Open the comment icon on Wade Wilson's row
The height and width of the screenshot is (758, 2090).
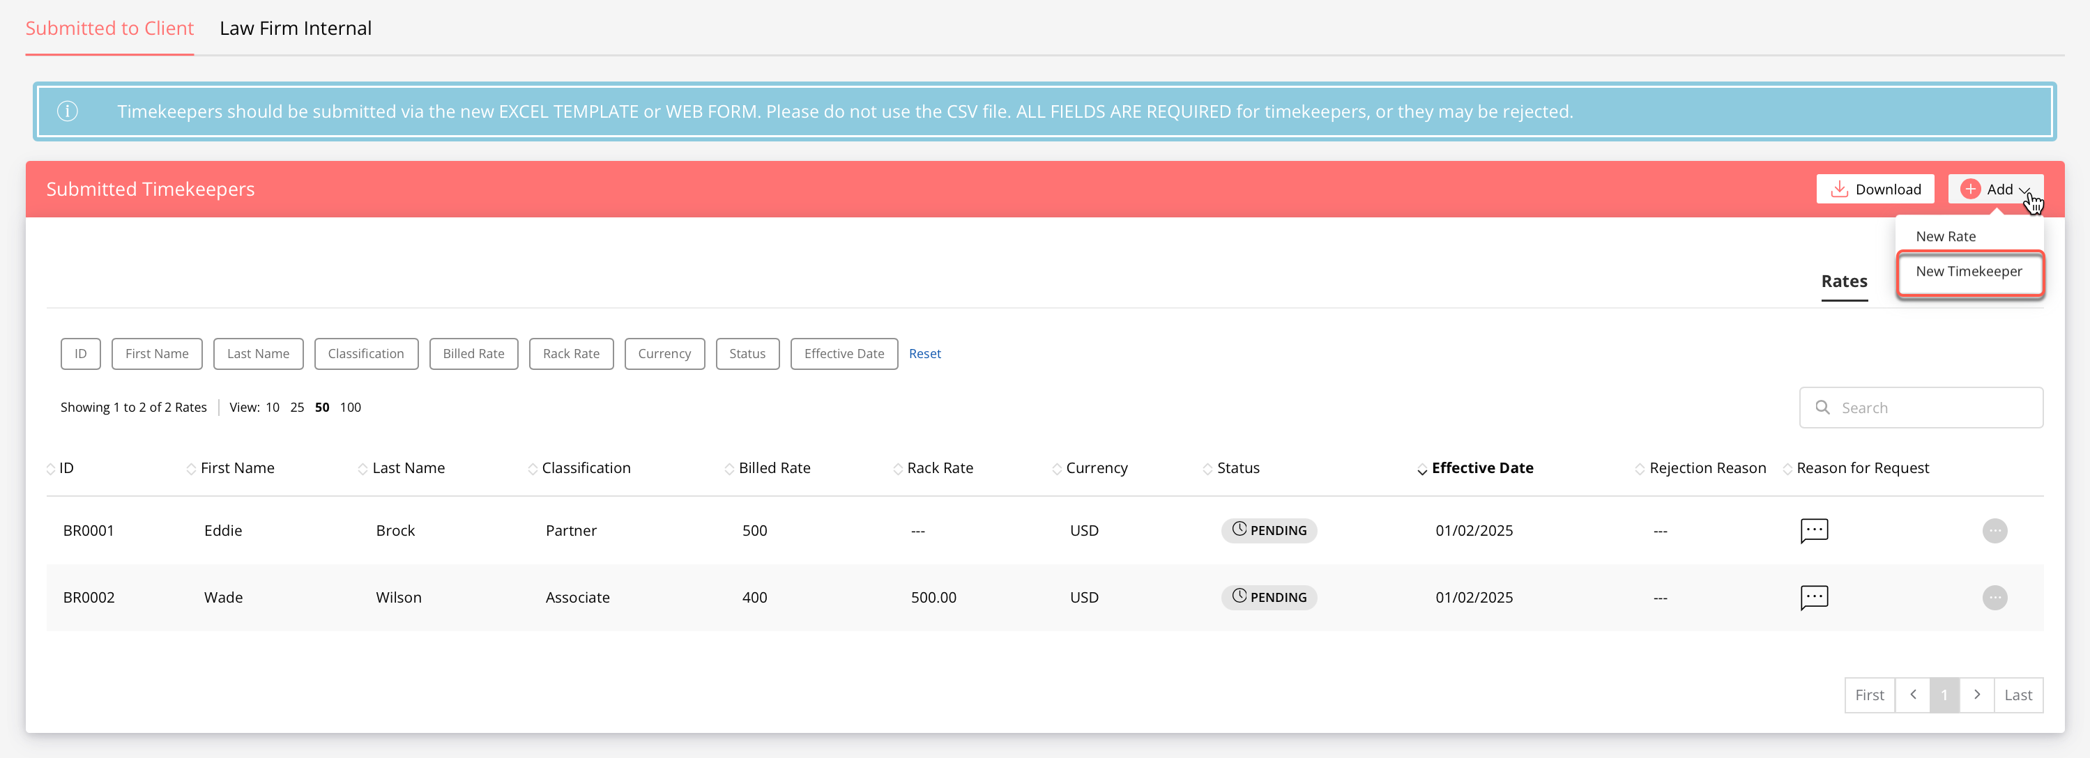1814,598
